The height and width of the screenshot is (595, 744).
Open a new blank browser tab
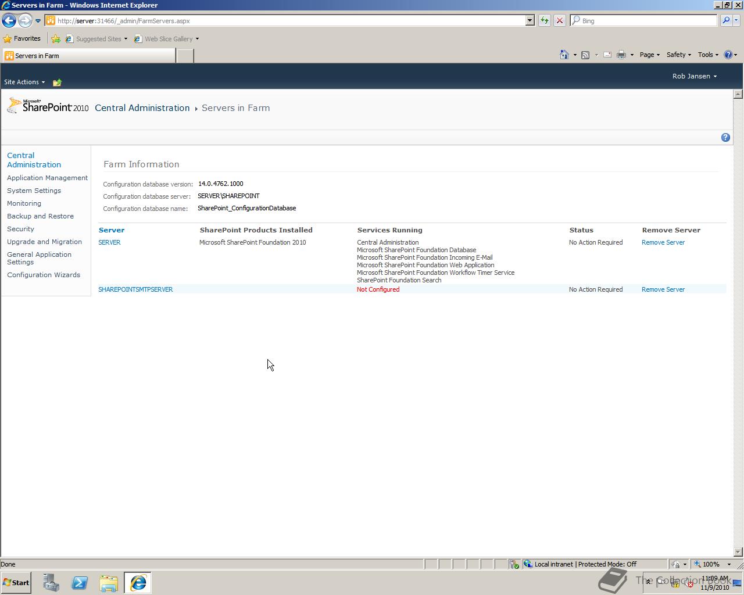(x=185, y=56)
